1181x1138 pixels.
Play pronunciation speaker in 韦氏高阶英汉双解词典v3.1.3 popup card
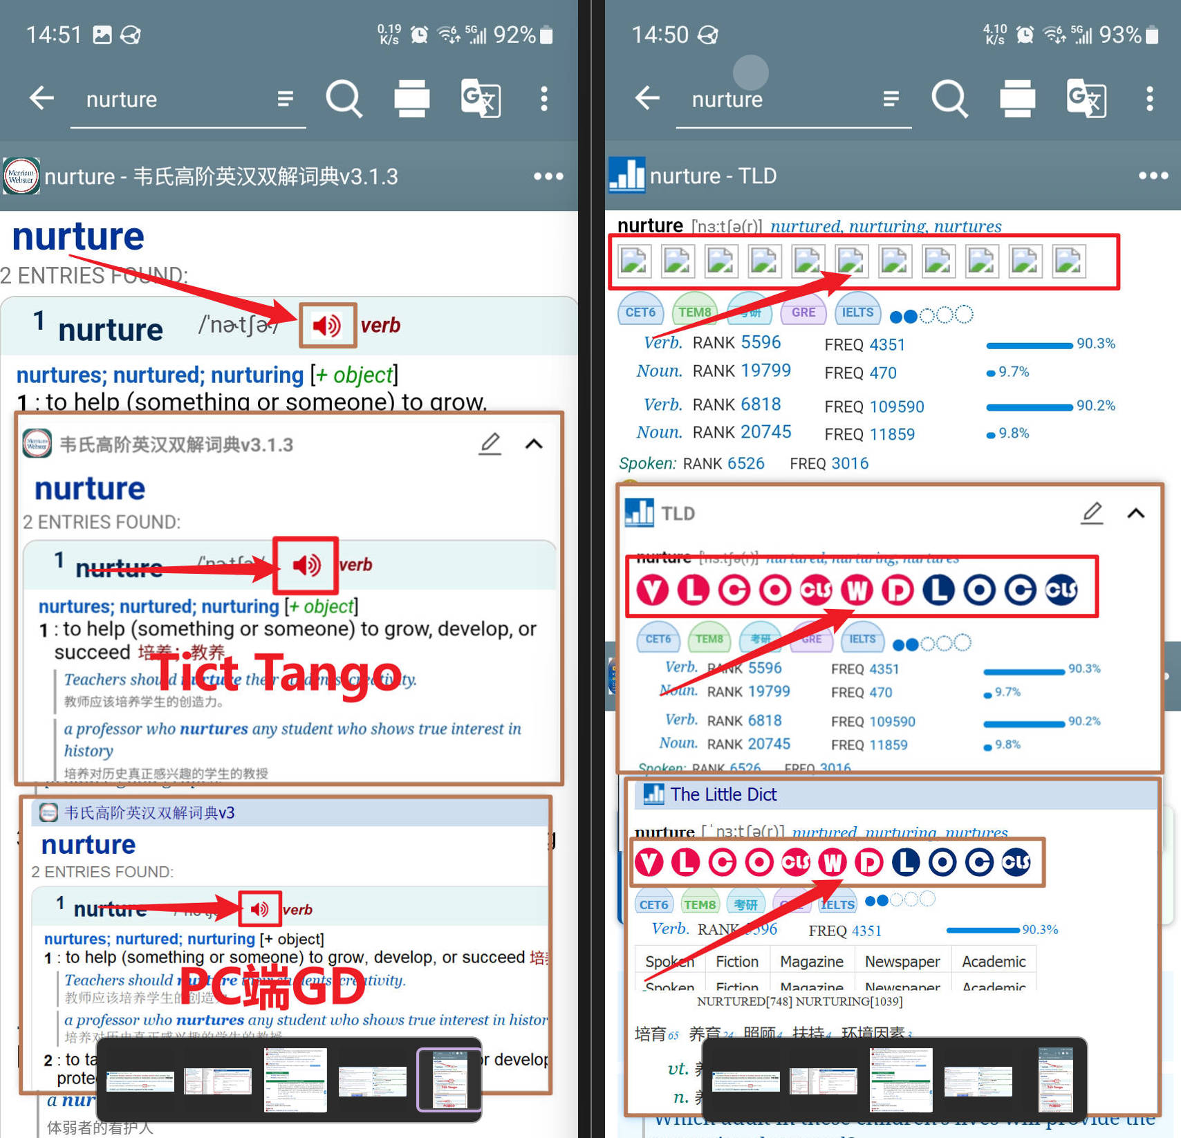pos(306,565)
